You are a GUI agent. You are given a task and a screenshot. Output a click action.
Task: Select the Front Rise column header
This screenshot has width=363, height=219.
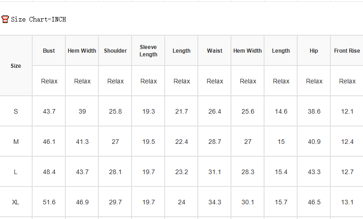tap(347, 51)
